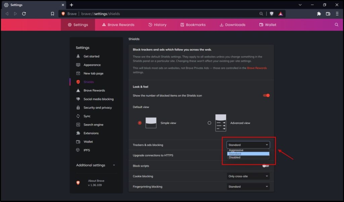The height and width of the screenshot is (202, 344).
Task: Click the Advanced view thumbnail image
Action: coord(221,123)
